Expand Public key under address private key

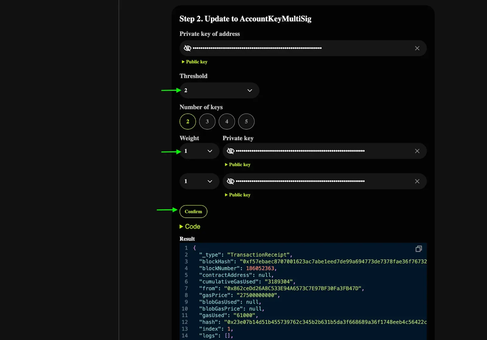pos(195,62)
